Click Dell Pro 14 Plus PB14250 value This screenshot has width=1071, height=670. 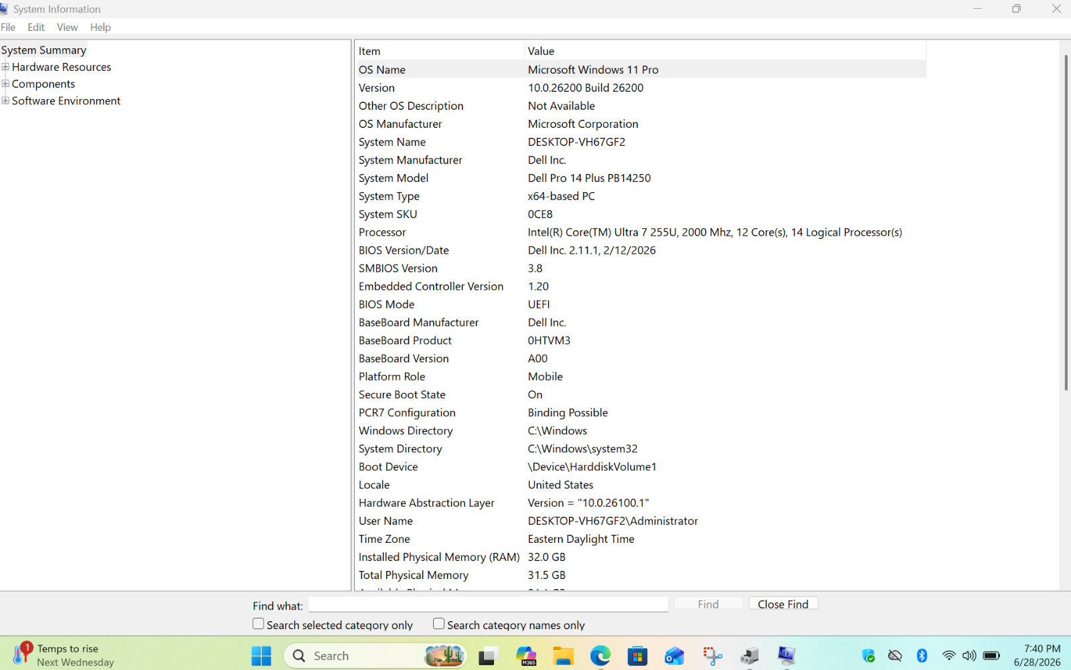pos(589,178)
